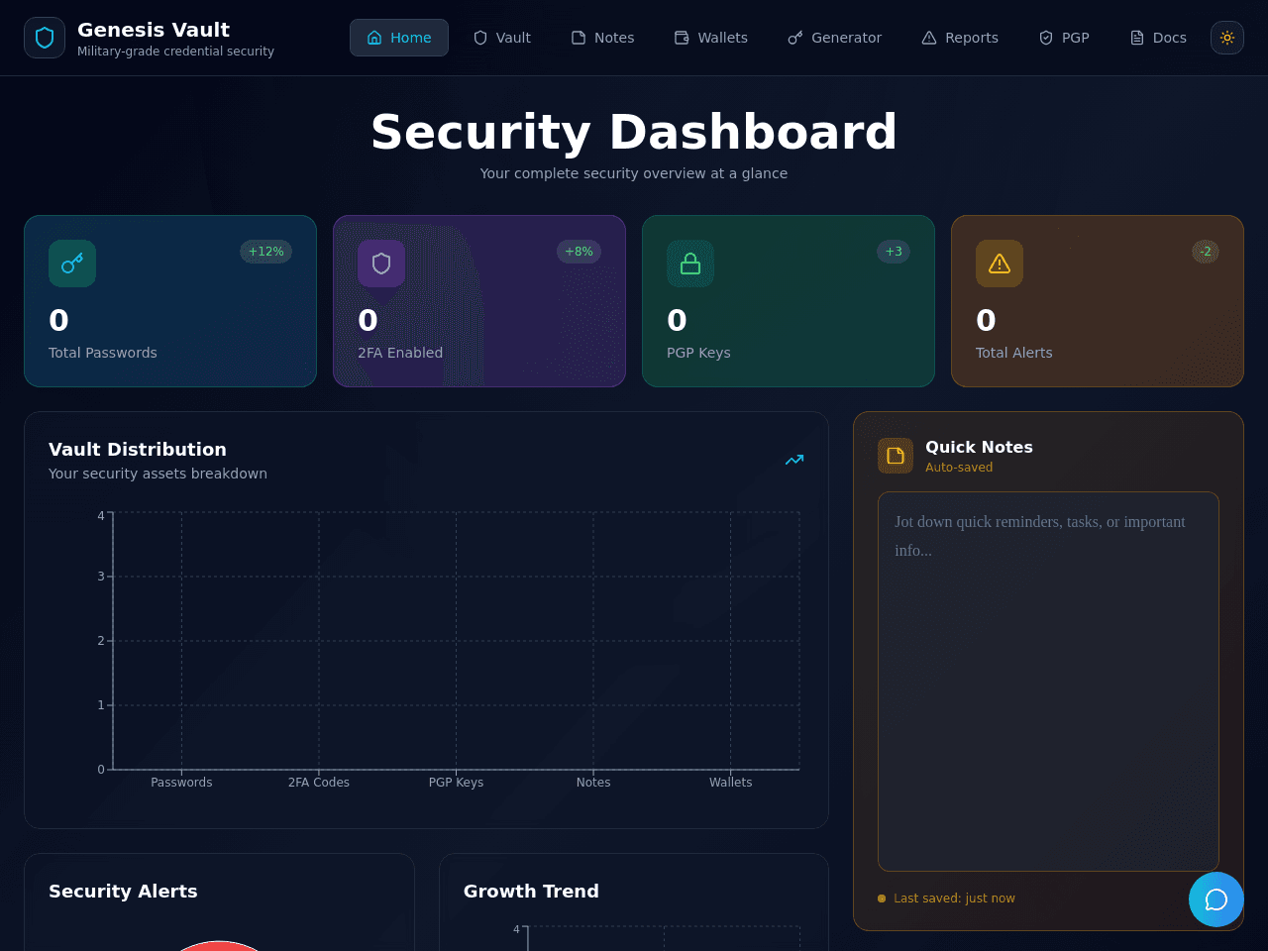Click the lock icon on PGP Keys card
This screenshot has width=1268, height=951.
tap(690, 264)
